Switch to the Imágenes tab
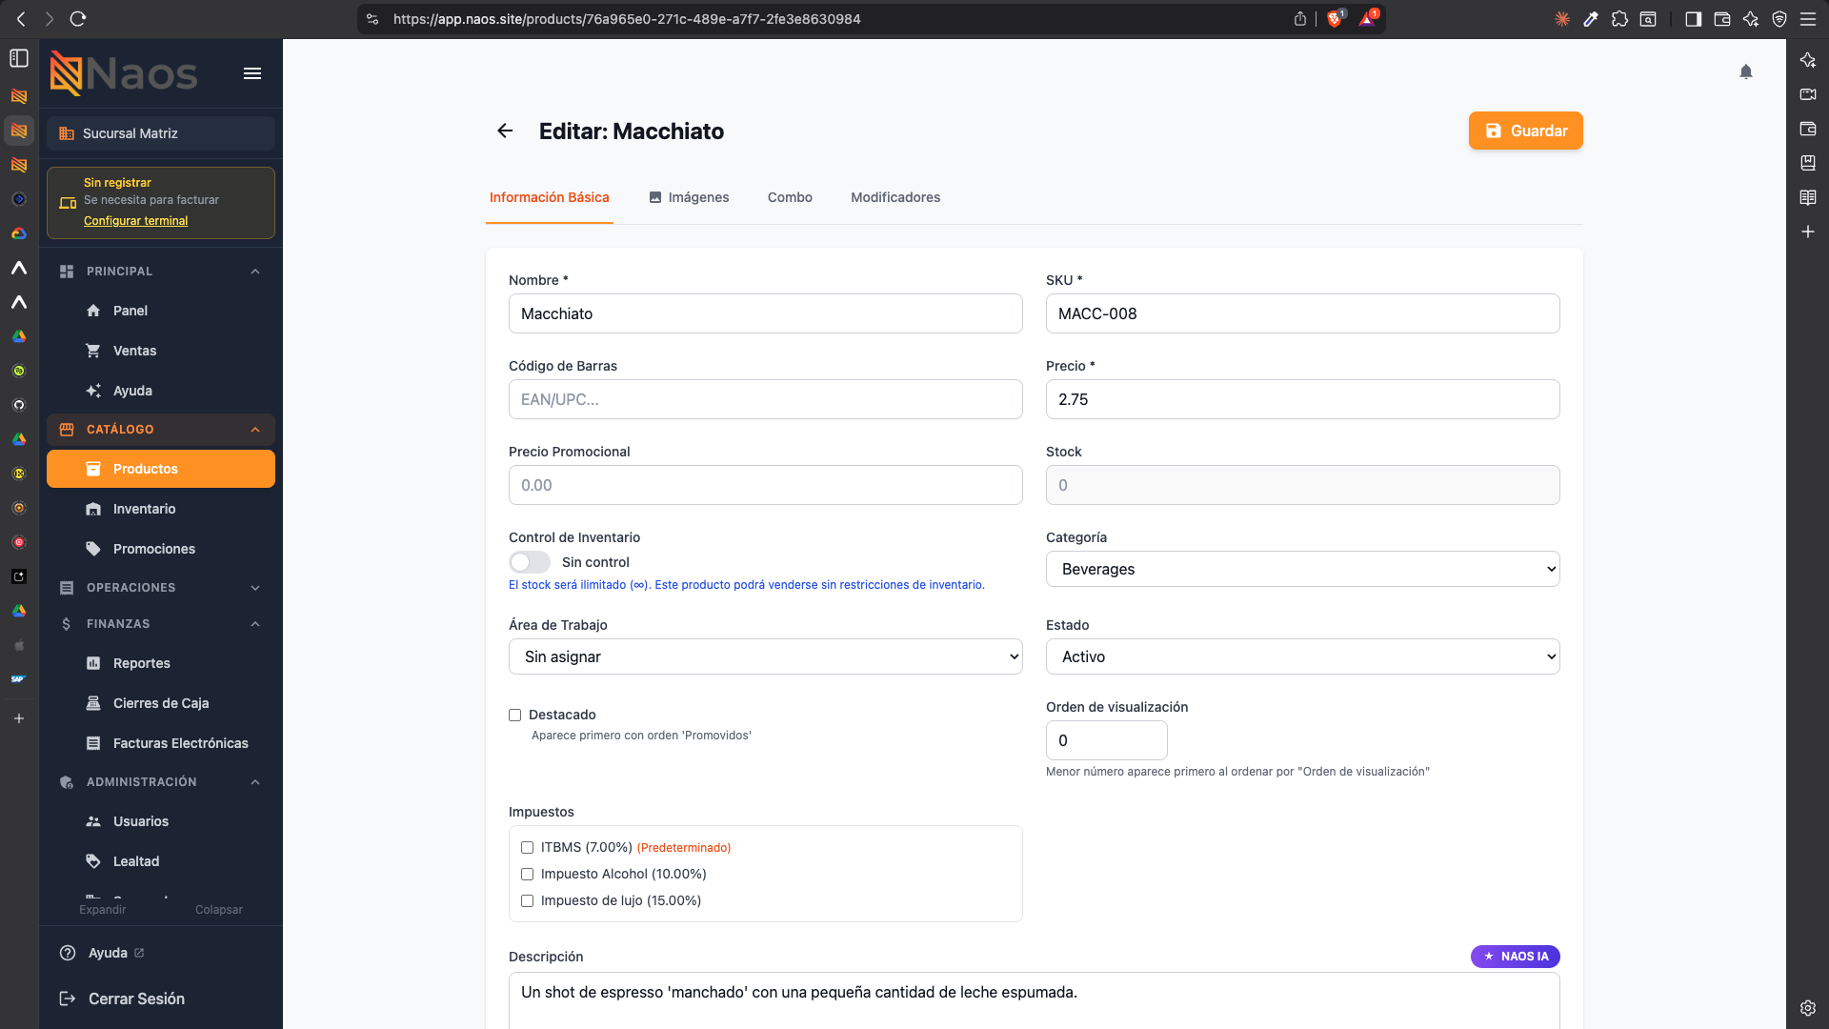The width and height of the screenshot is (1829, 1029). [689, 197]
